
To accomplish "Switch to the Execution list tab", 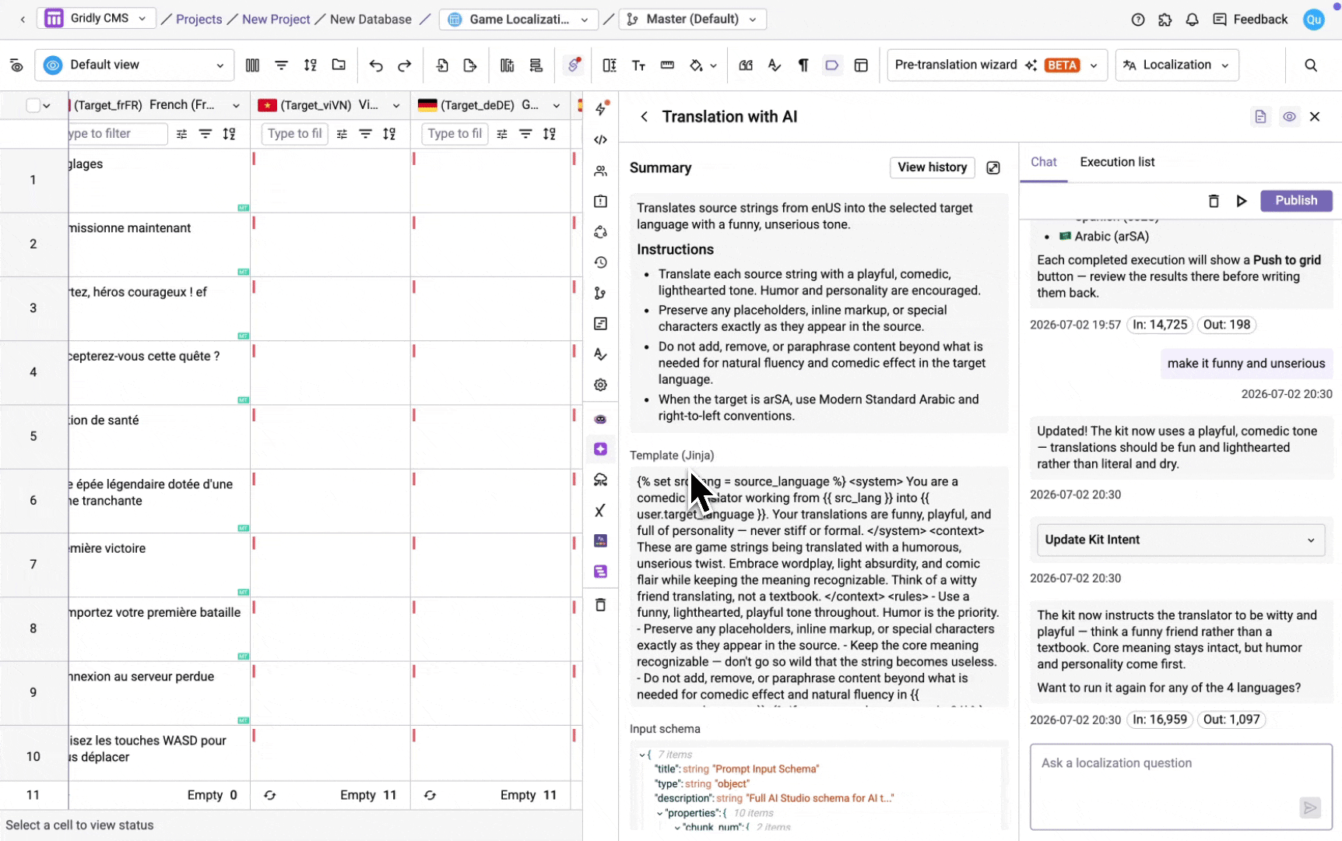I will coord(1117,162).
